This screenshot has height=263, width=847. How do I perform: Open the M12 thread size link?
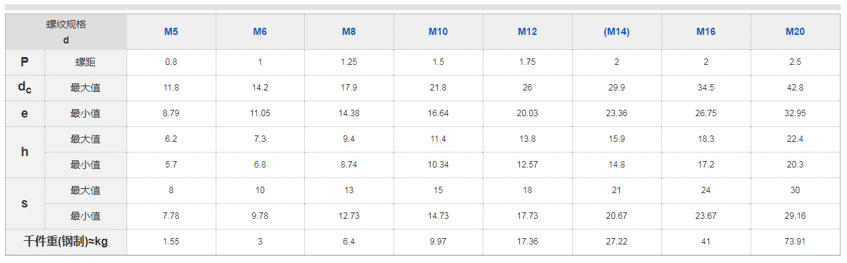click(527, 32)
